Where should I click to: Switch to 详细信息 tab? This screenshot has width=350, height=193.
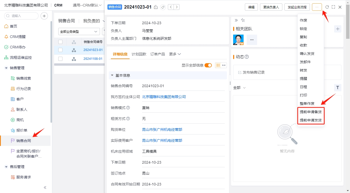(120, 54)
